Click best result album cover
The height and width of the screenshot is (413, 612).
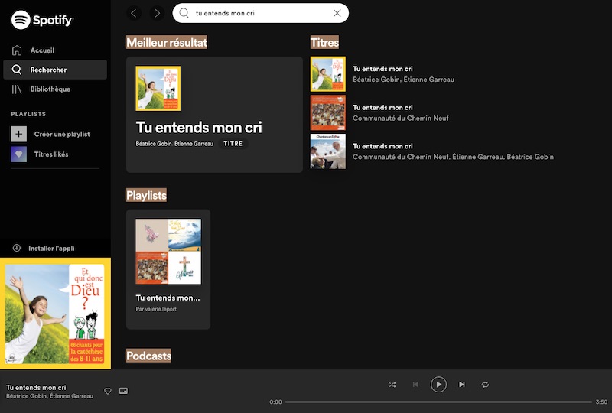point(158,88)
